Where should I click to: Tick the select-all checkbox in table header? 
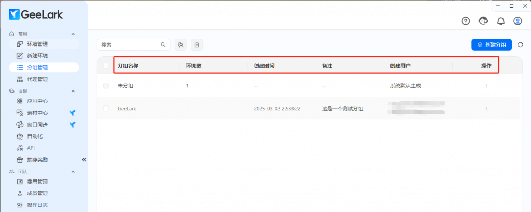pyautogui.click(x=106, y=66)
